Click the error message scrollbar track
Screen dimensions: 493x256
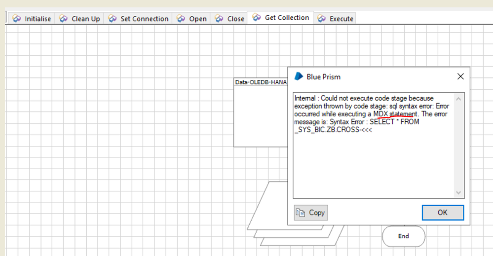[458, 148]
